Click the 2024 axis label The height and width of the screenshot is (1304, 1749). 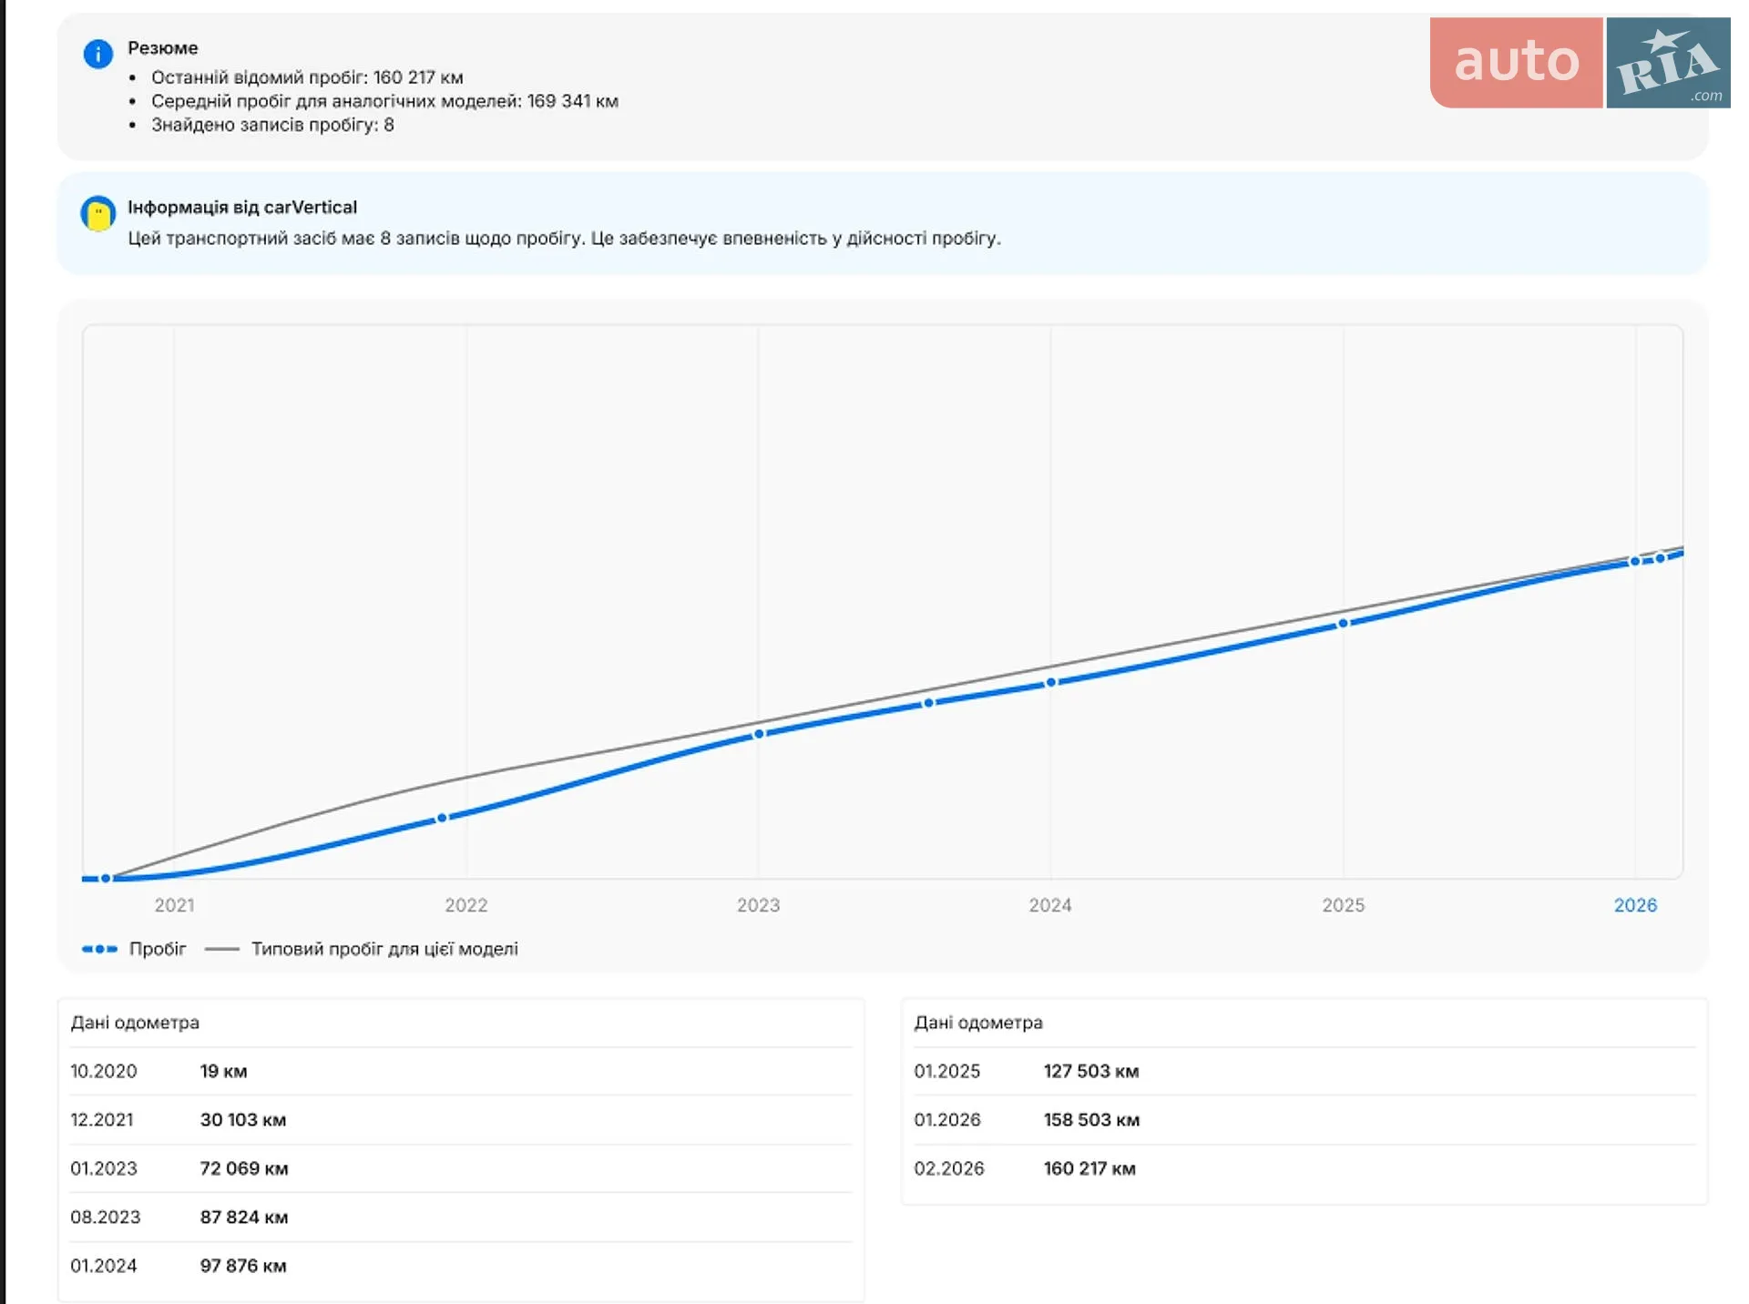point(1050,905)
